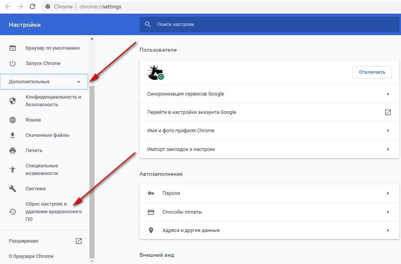Click the accessibility figure icon

click(13, 169)
